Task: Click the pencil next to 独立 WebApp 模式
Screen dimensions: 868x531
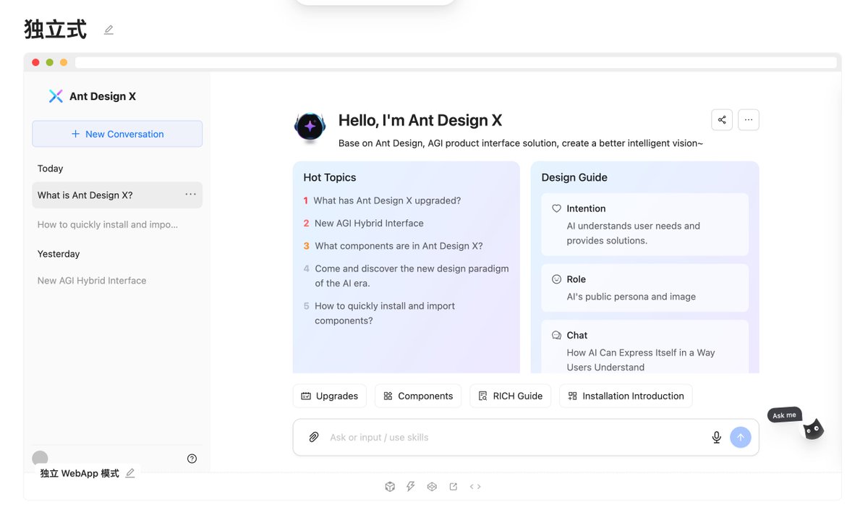Action: click(x=130, y=473)
